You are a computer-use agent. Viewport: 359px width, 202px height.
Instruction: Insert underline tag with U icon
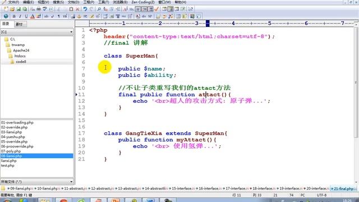click(26, 16)
